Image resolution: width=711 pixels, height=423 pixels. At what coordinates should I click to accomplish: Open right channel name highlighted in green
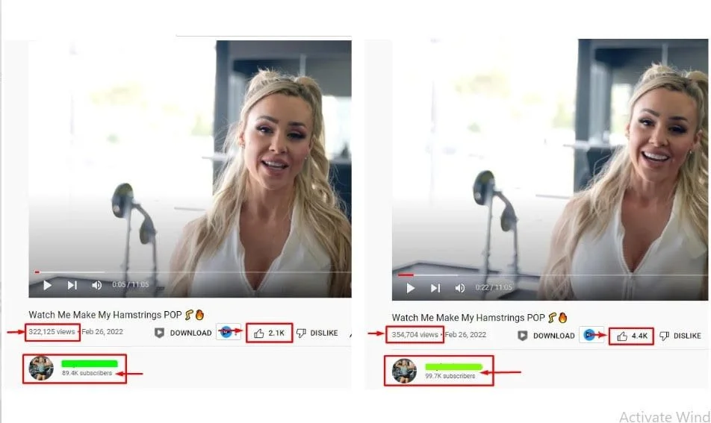(453, 366)
